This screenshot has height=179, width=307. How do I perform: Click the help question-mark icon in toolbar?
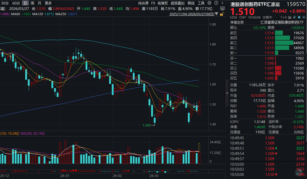tap(216, 3)
